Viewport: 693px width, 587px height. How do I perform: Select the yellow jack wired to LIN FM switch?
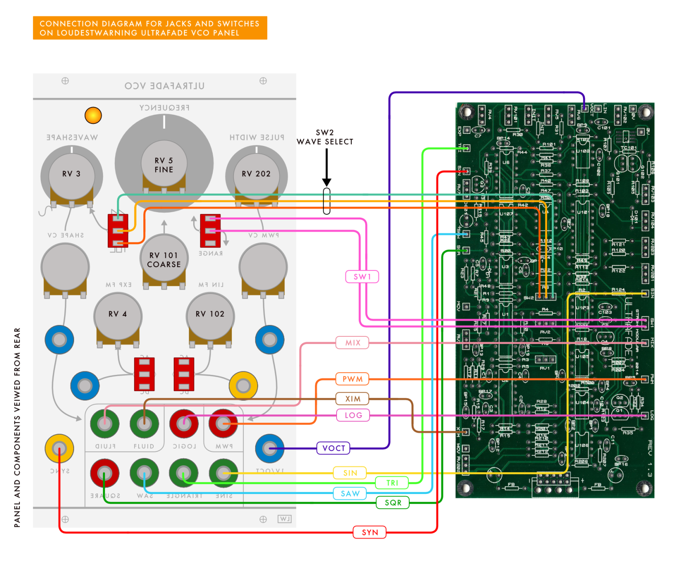tap(243, 385)
